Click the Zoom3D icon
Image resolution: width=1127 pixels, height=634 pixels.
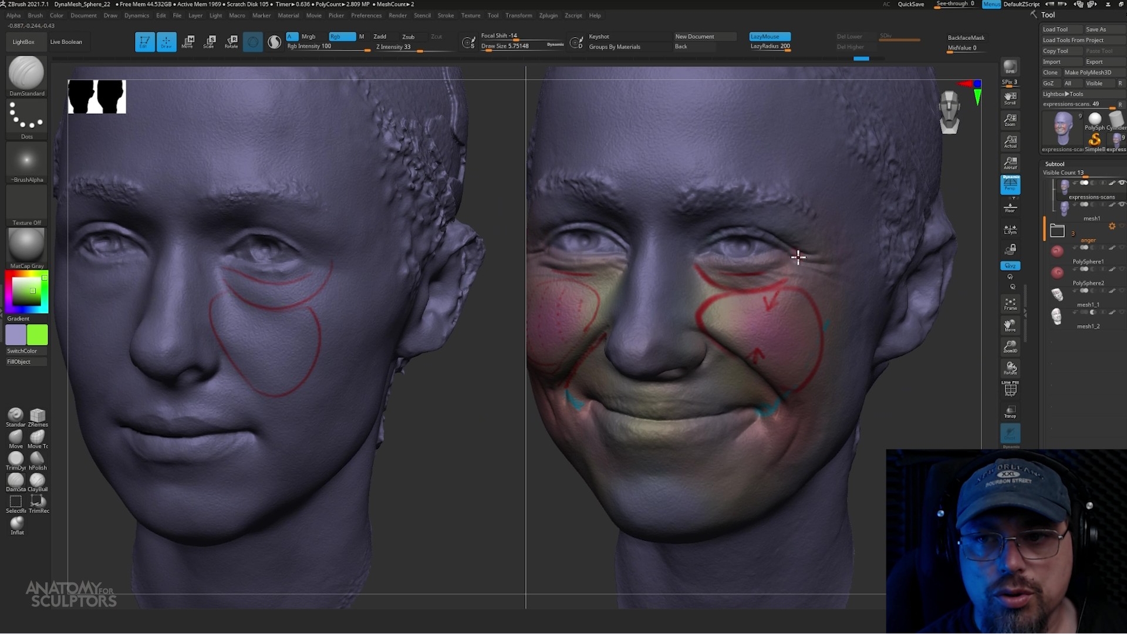click(x=1010, y=347)
